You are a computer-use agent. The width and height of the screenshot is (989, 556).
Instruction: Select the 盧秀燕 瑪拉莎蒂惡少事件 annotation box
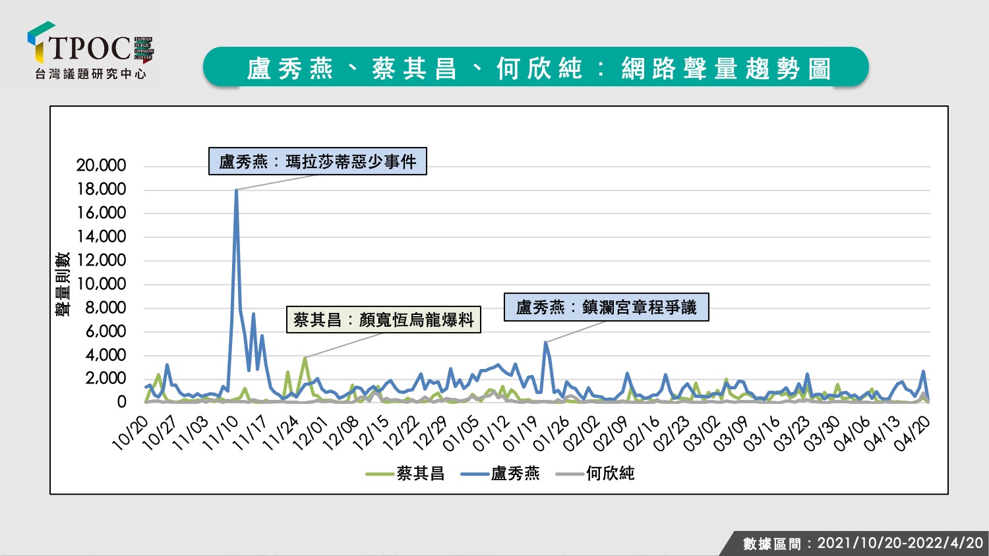pyautogui.click(x=318, y=161)
